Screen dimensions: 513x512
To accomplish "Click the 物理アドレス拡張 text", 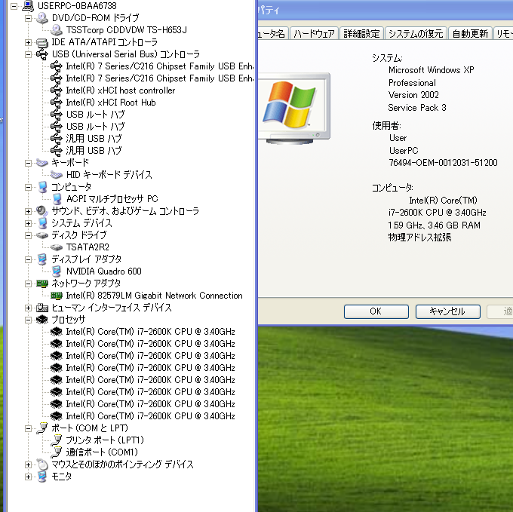I will [x=419, y=238].
